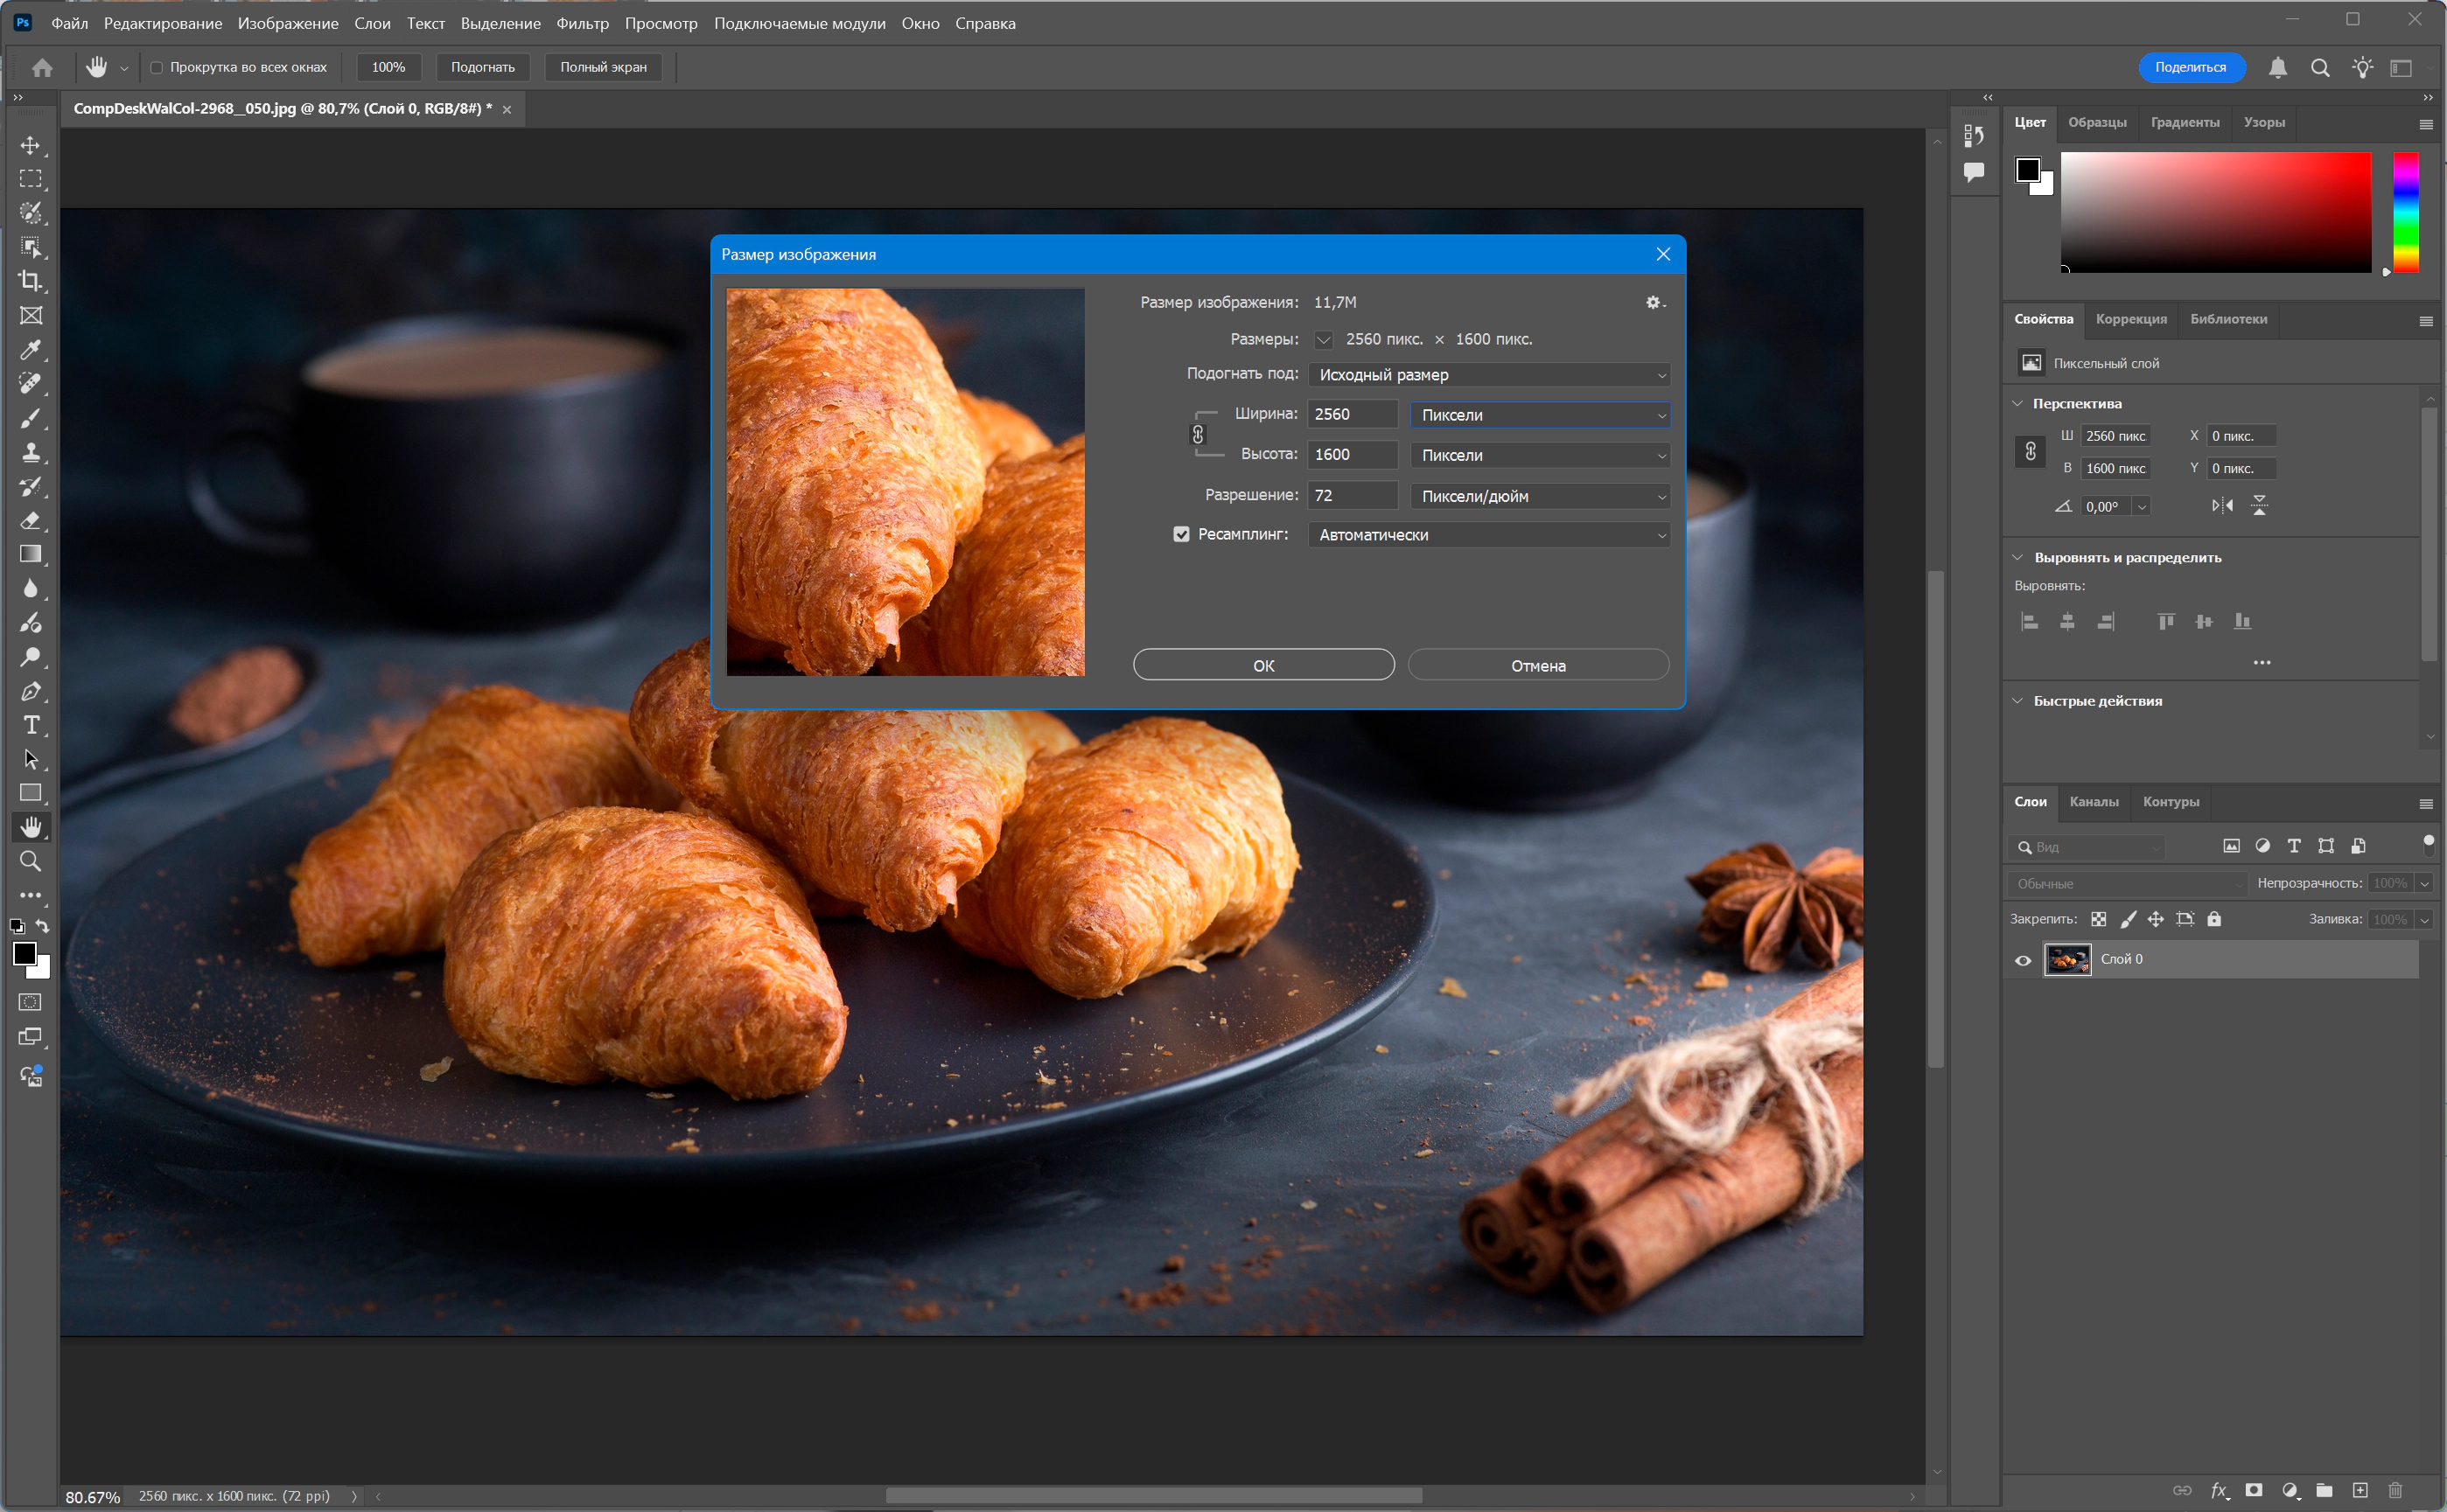Click the Отмена button

click(1538, 666)
